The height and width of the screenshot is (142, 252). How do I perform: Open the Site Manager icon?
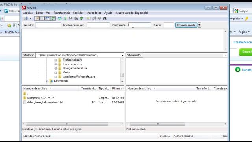tap(26, 19)
